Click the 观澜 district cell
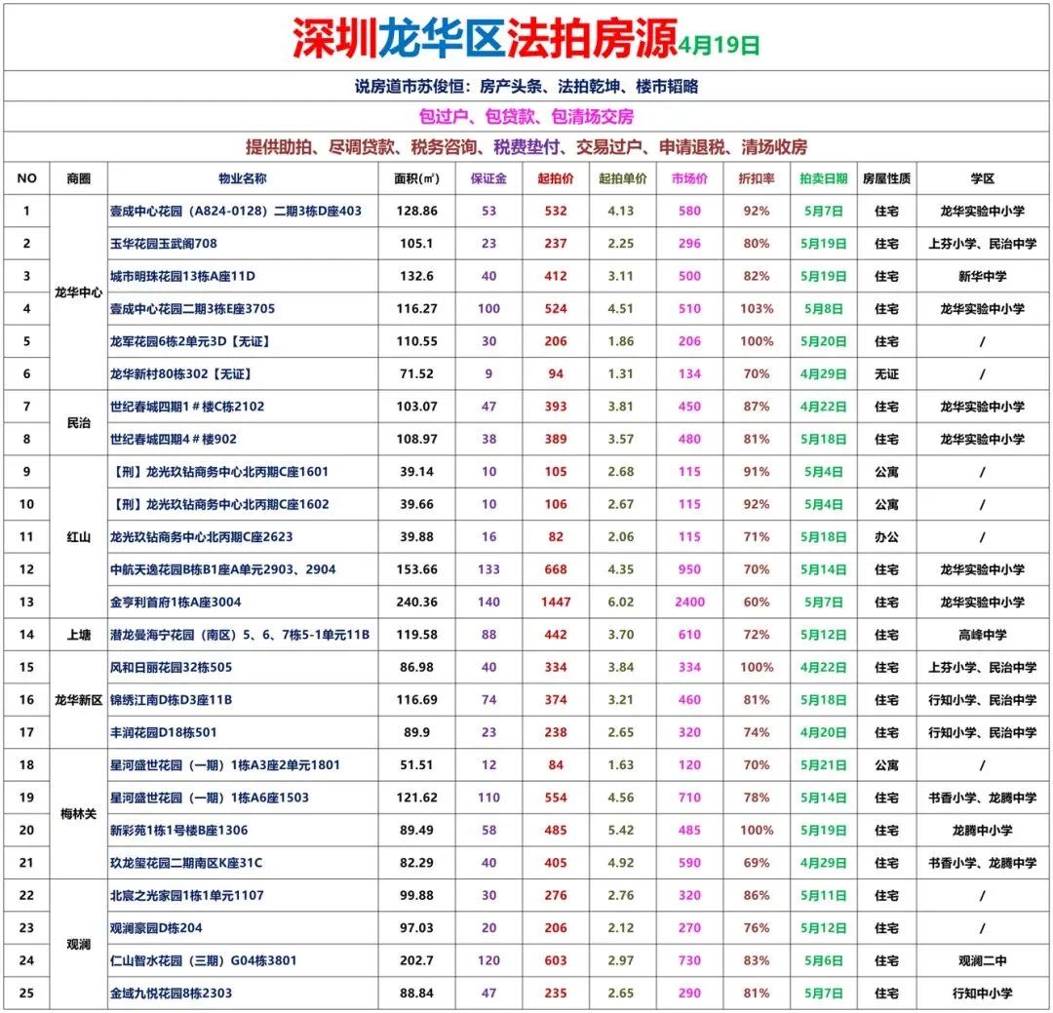Viewport: 1053px width, 1013px height. click(x=79, y=944)
